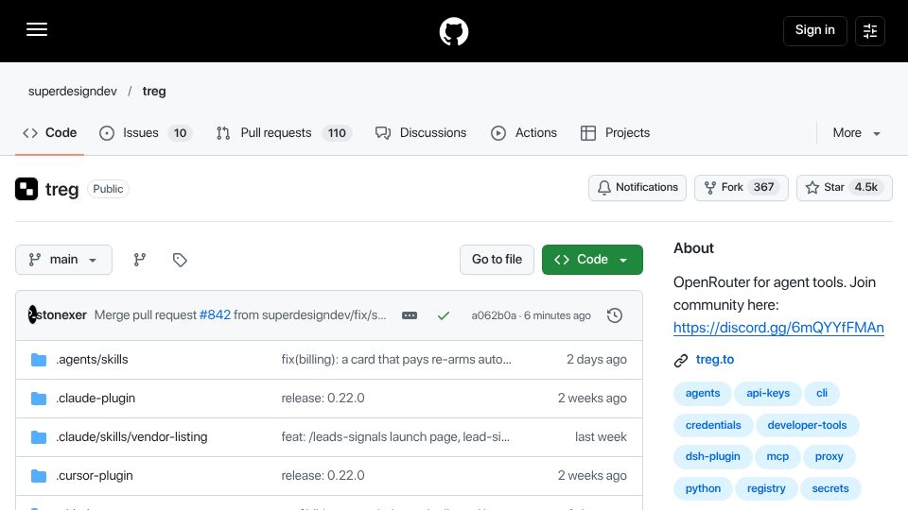
Task: Click the Go to file button
Action: point(497,260)
